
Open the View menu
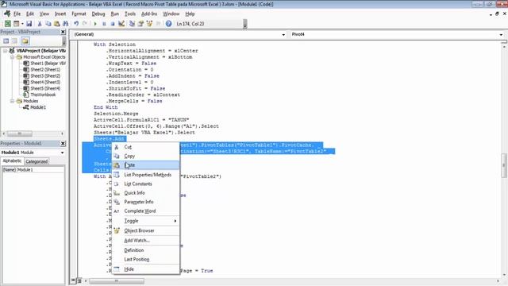(44, 14)
